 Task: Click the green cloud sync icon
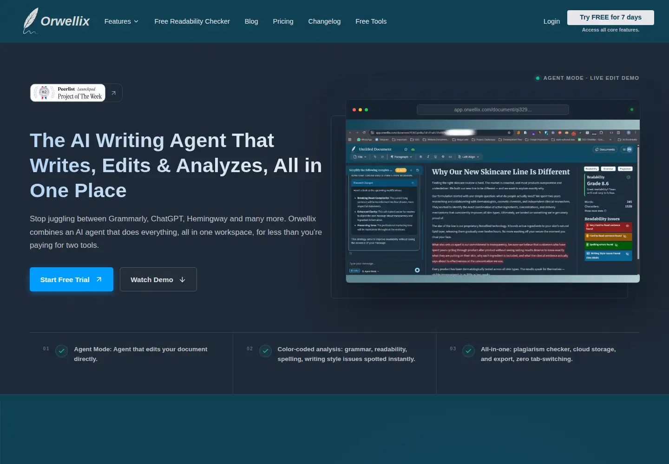click(413, 149)
